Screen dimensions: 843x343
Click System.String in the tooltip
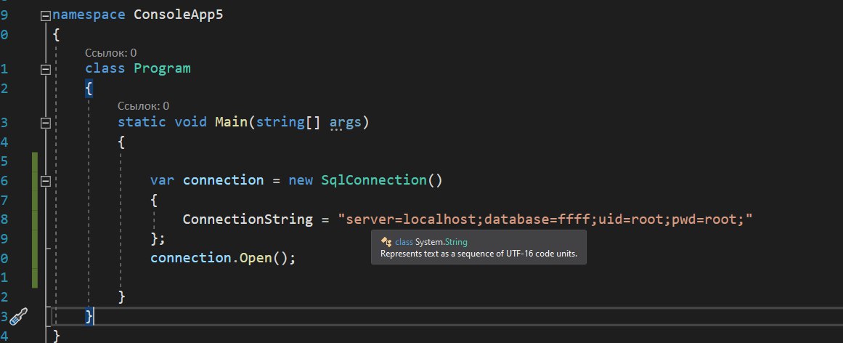click(441, 242)
